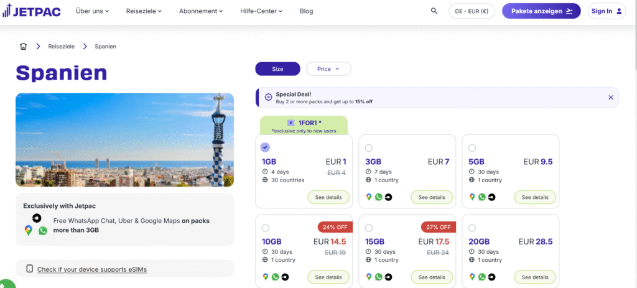Image resolution: width=637 pixels, height=288 pixels.
Task: Click Uber icon on 15GB card
Action: [388, 277]
